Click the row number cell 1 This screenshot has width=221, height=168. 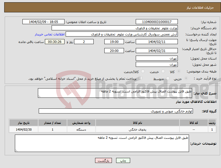point(212,129)
